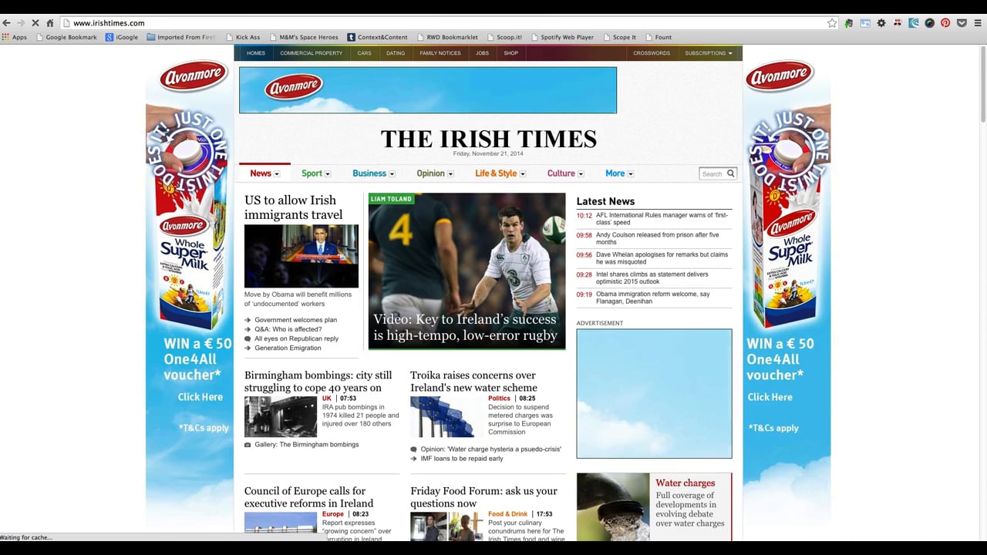Open the RWD Bookmarklet bookmark
Screen dimensions: 987x555
coord(447,37)
